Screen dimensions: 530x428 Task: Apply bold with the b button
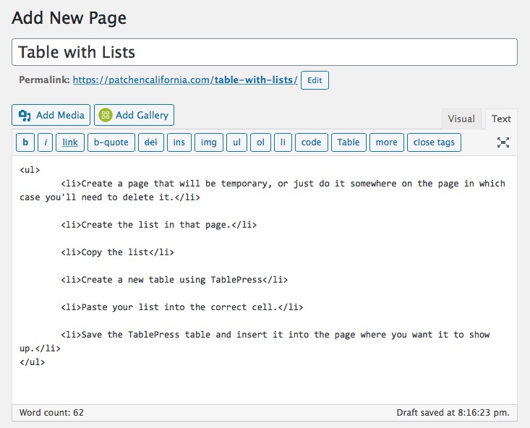(x=25, y=142)
